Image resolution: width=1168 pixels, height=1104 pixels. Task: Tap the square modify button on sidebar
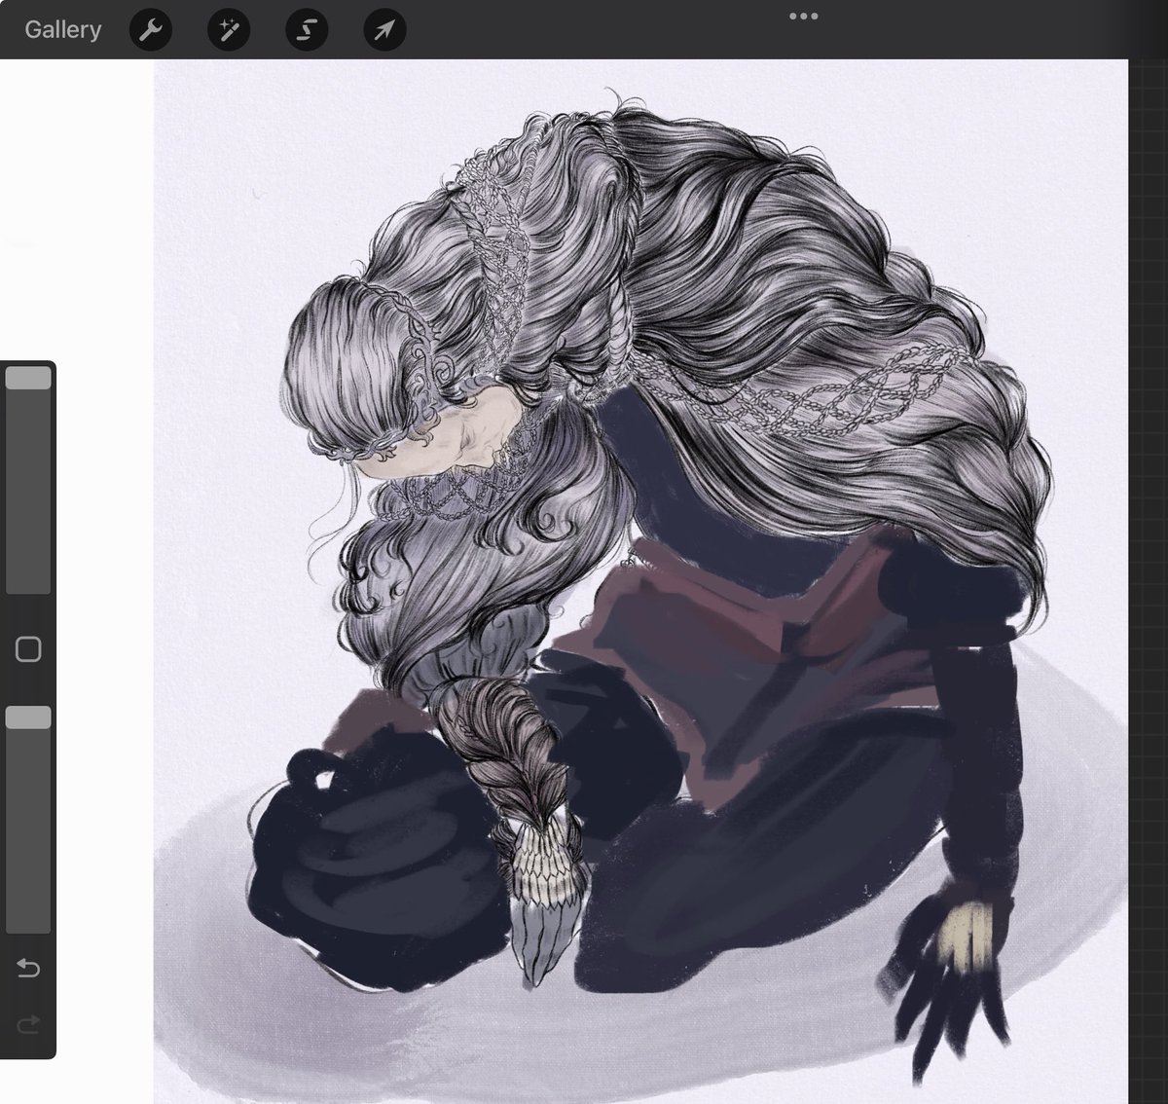[28, 649]
